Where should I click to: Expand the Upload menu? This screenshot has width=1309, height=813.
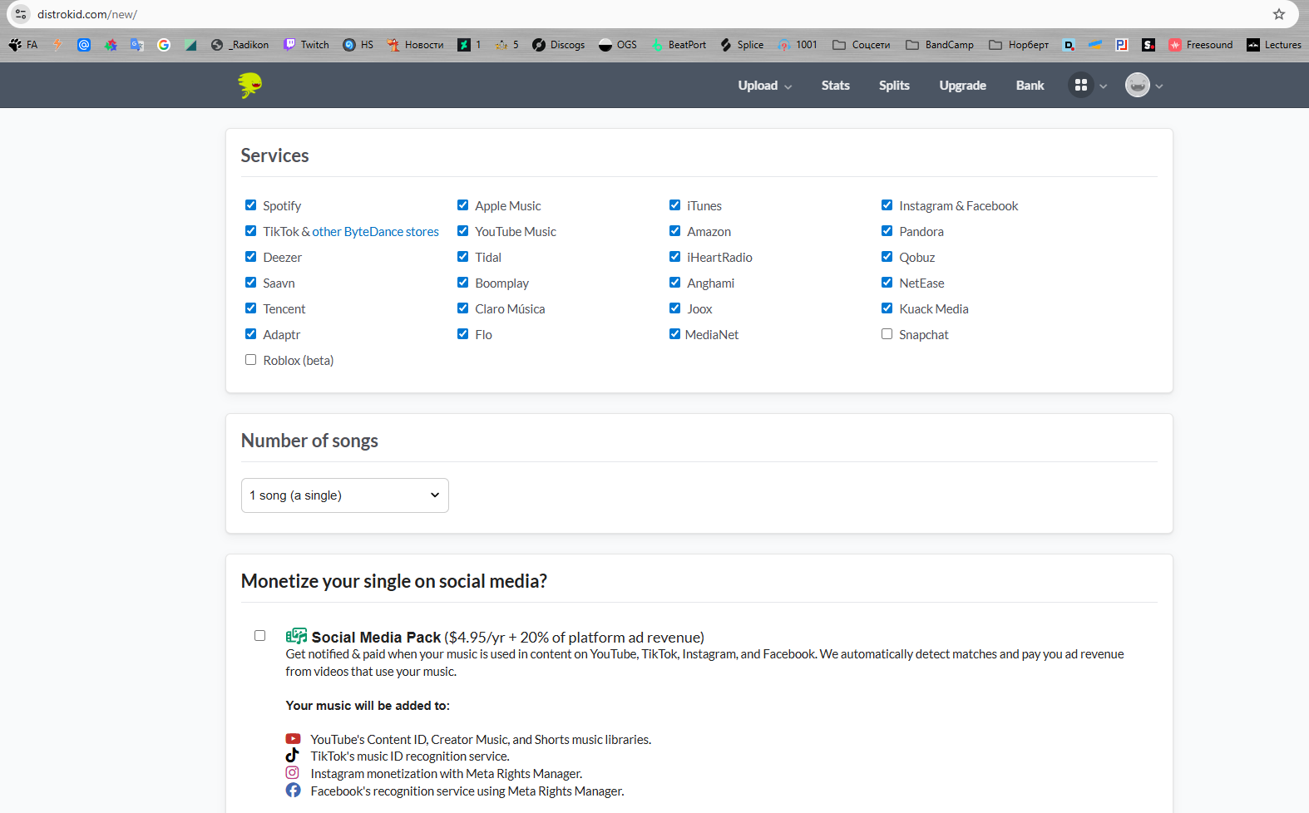click(x=764, y=86)
